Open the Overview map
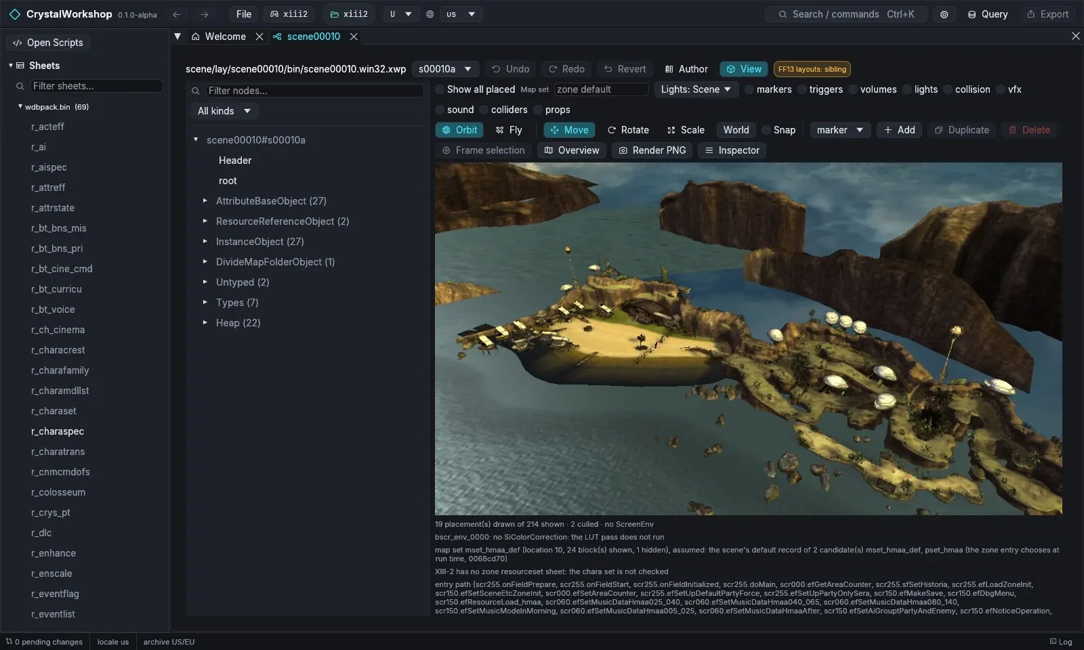 click(x=572, y=150)
